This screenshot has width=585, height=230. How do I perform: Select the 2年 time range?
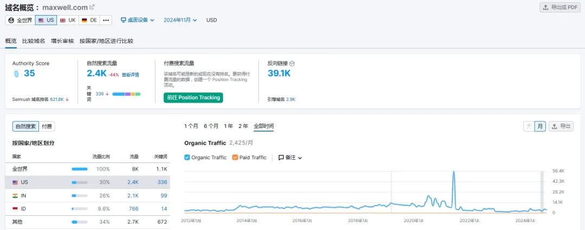(243, 126)
